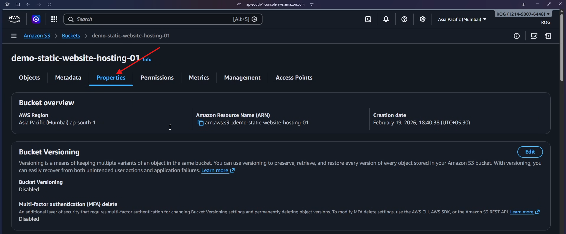Switch to the Objects tab
This screenshot has height=234, width=566.
29,78
